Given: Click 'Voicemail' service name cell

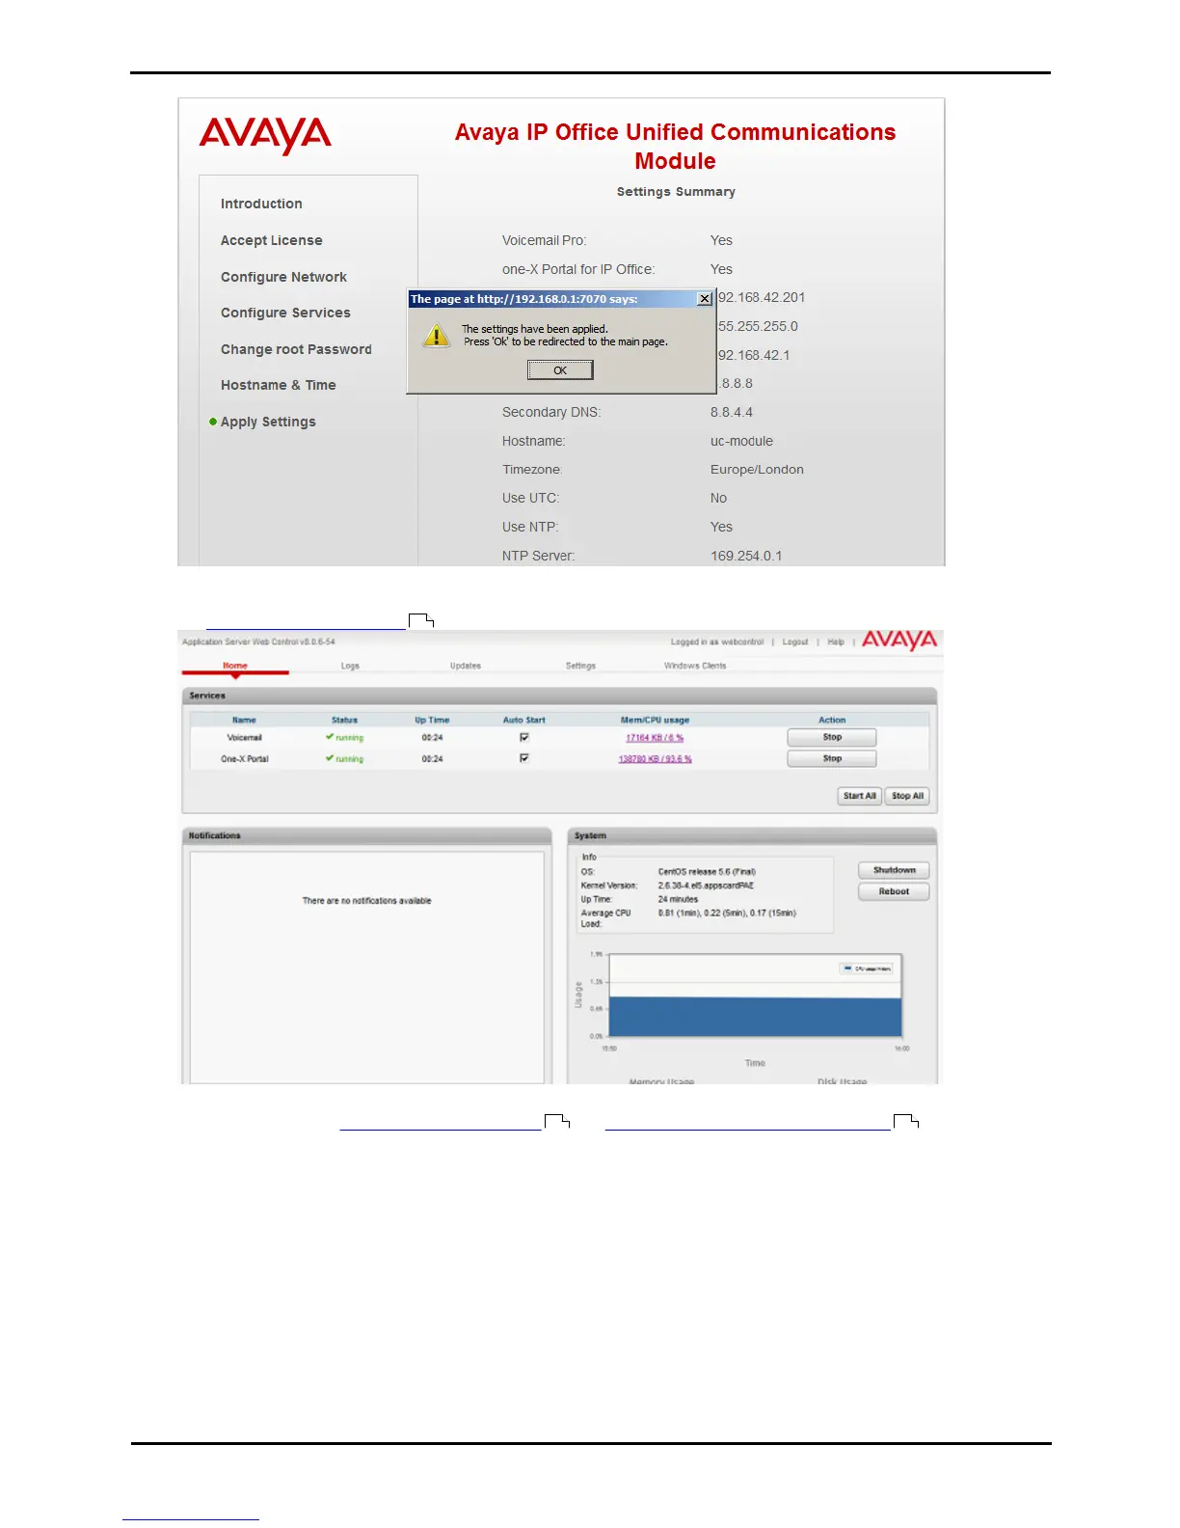Looking at the screenshot, I should point(244,738).
